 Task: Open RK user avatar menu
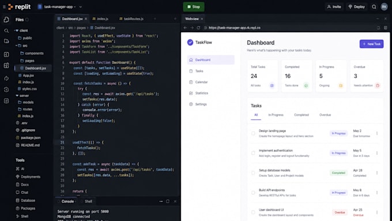point(384,7)
